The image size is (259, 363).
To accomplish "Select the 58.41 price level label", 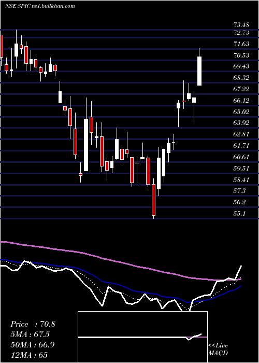I will [x=241, y=179].
